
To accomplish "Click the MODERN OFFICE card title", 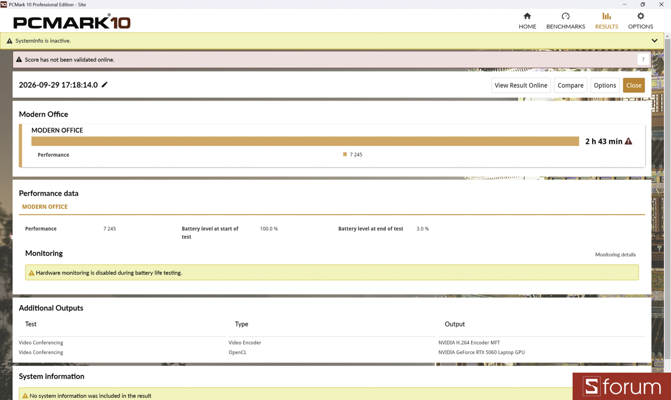I will [57, 130].
